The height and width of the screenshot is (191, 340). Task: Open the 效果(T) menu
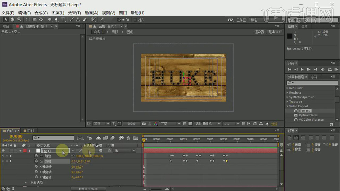(75, 13)
